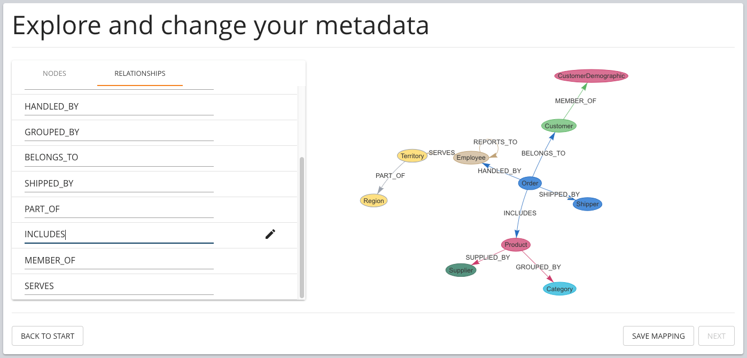Image resolution: width=747 pixels, height=358 pixels.
Task: Select the SHIPPED_BY text field
Action: (119, 184)
